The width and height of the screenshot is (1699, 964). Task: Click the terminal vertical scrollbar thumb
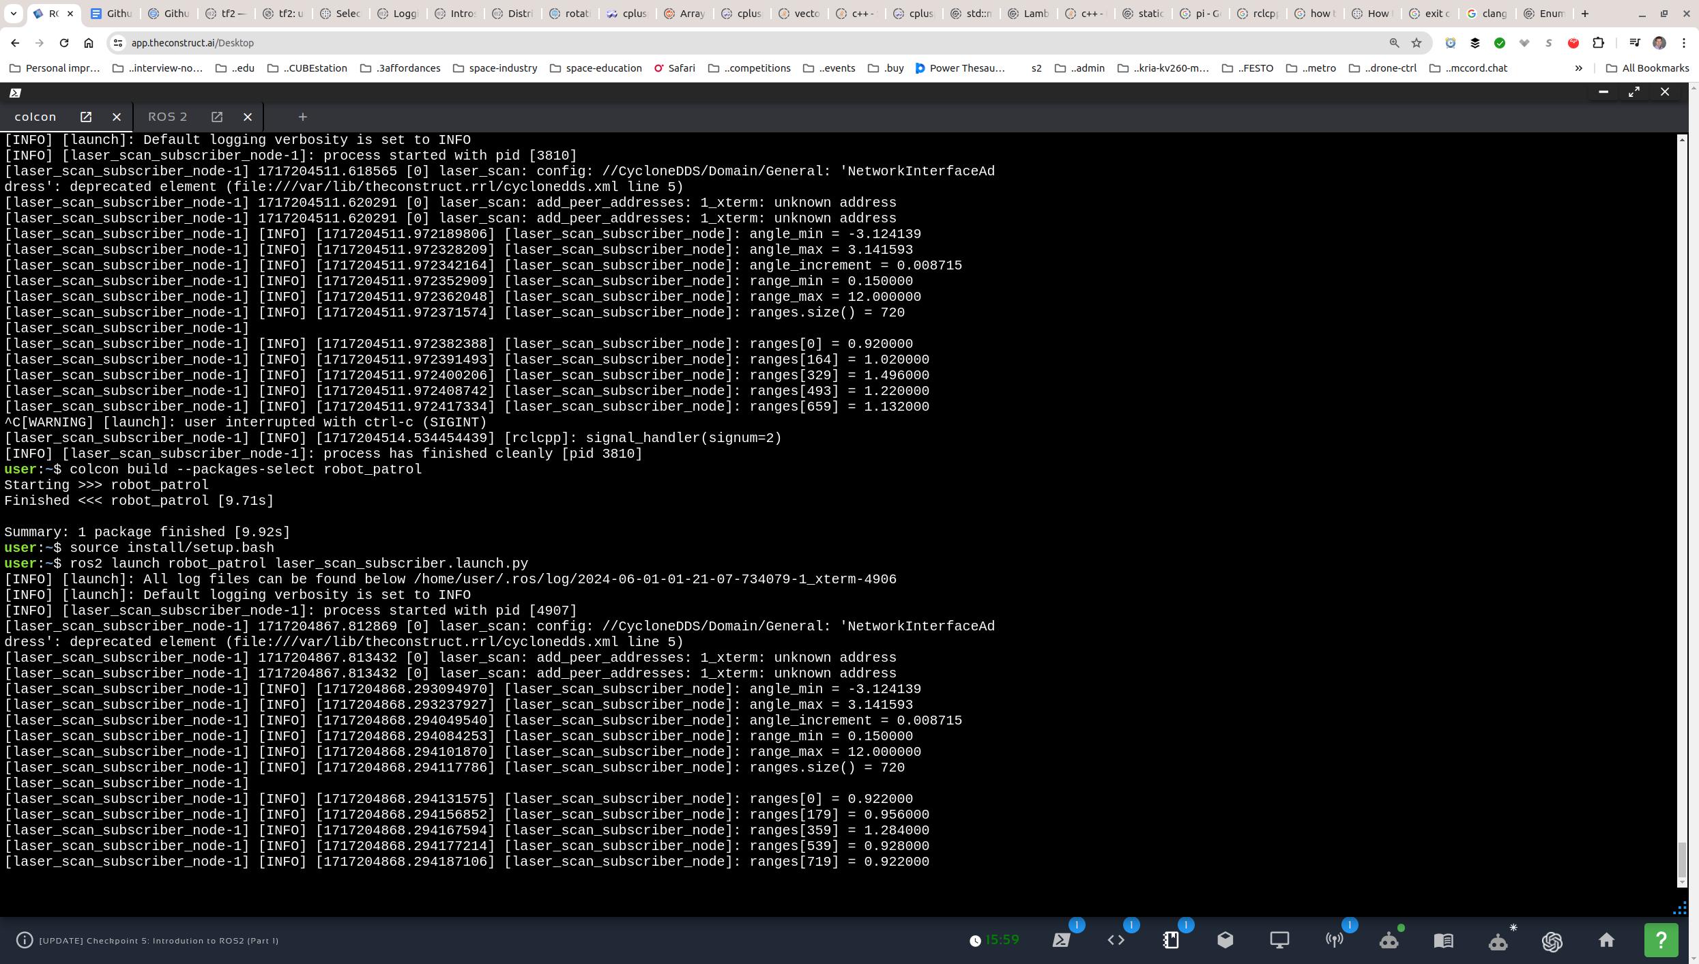click(1682, 860)
